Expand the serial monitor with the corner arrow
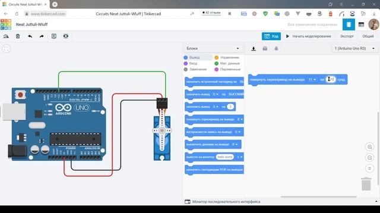 click(376, 201)
